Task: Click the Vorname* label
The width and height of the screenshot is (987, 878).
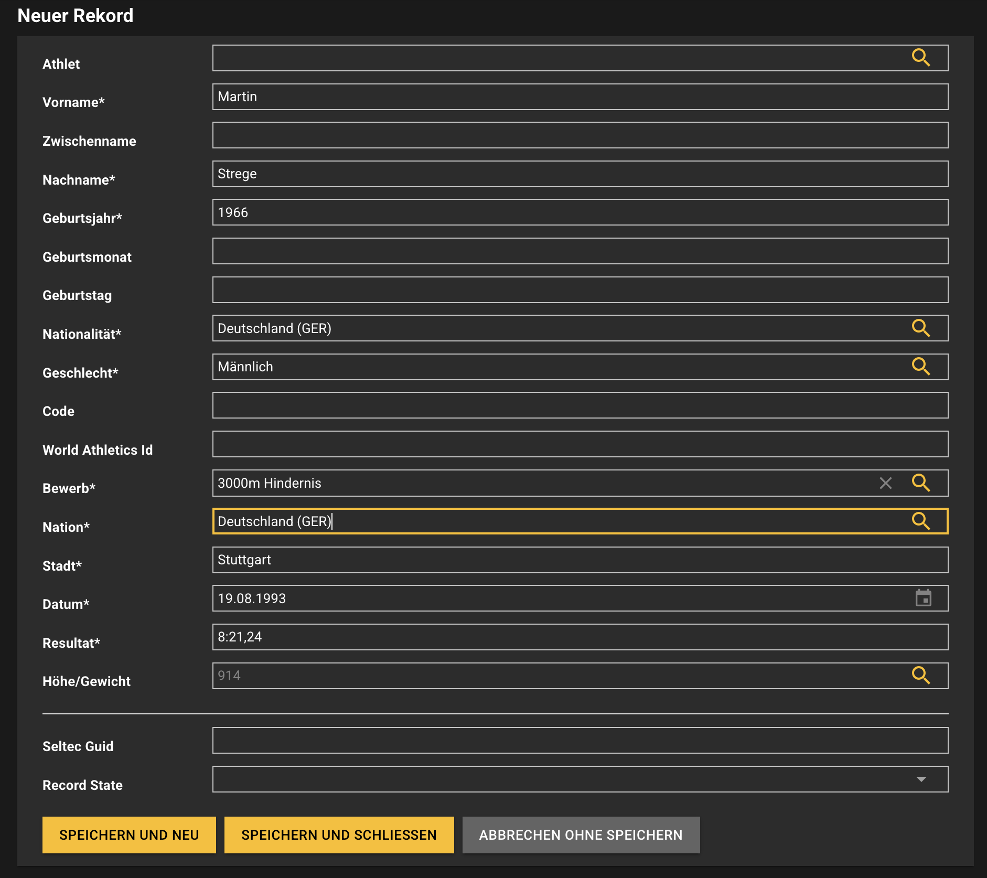Action: [73, 102]
